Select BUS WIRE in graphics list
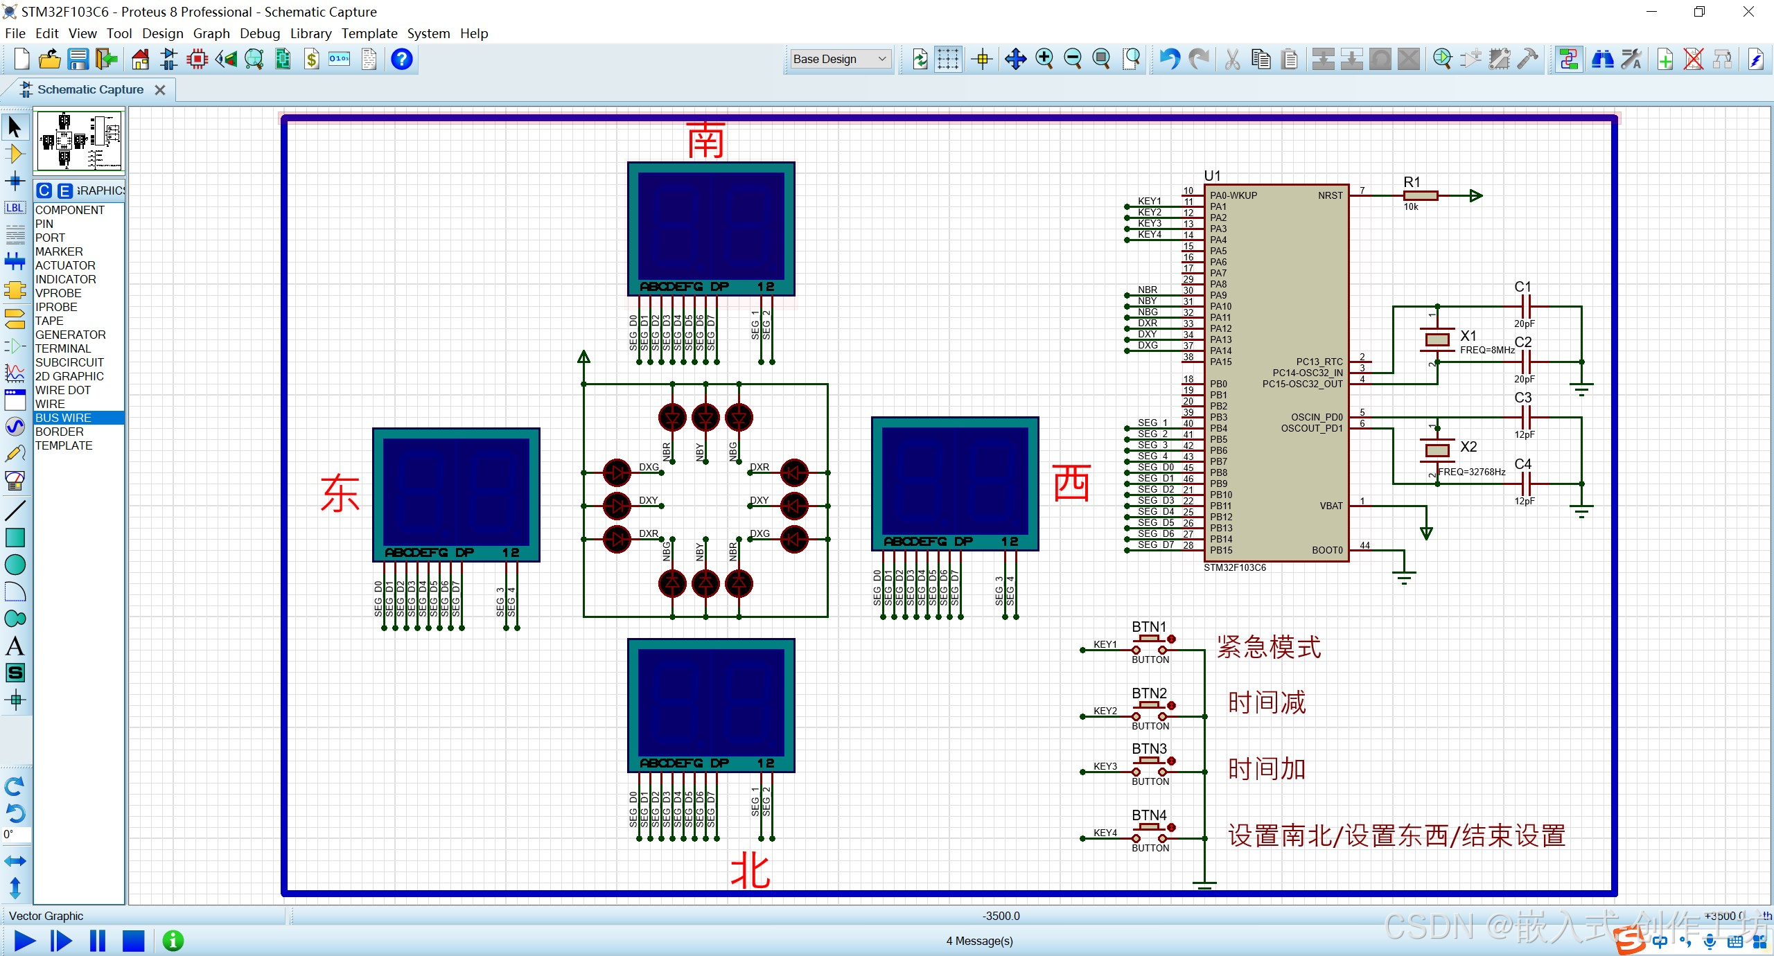The height and width of the screenshot is (956, 1774). pos(63,418)
